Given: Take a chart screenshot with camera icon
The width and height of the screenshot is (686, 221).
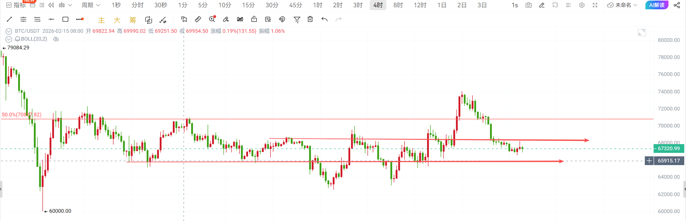Looking at the screenshot, I should coord(528,5).
